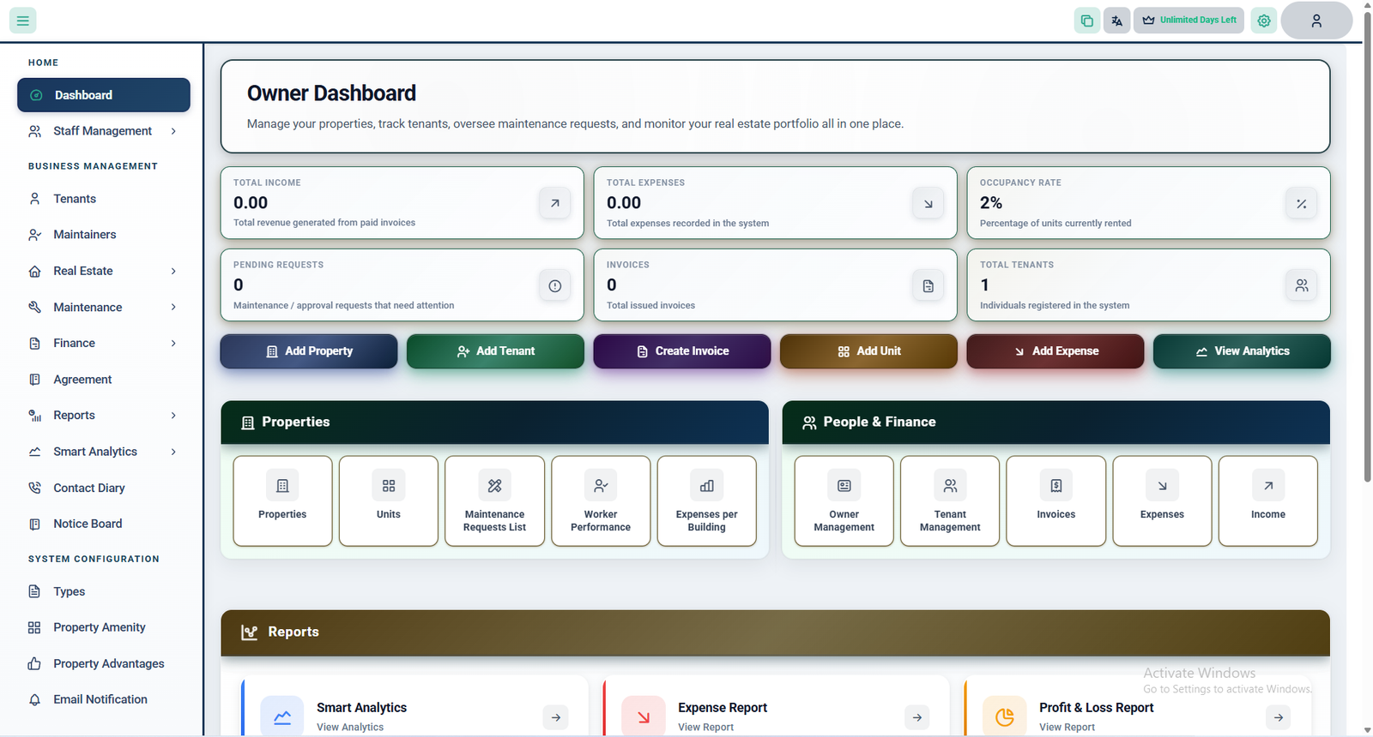Open Smart Analytics report arrow

pos(556,717)
